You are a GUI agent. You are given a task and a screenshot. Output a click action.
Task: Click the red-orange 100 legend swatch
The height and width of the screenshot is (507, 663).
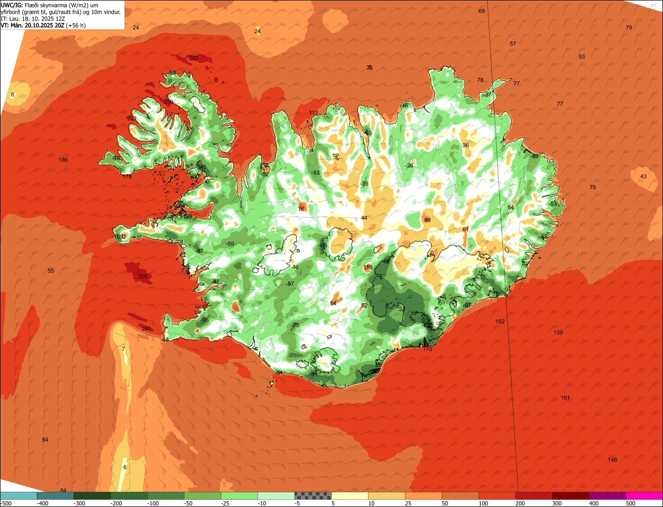coord(497,496)
